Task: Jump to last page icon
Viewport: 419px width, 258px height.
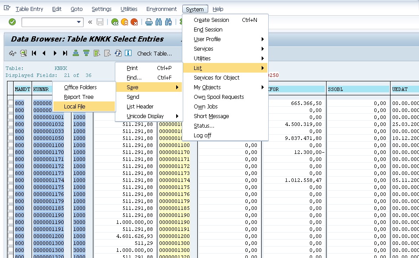Action: tap(65, 53)
